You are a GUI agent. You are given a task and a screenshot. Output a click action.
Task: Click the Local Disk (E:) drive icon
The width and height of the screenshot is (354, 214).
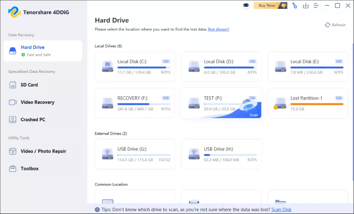pyautogui.click(x=281, y=67)
